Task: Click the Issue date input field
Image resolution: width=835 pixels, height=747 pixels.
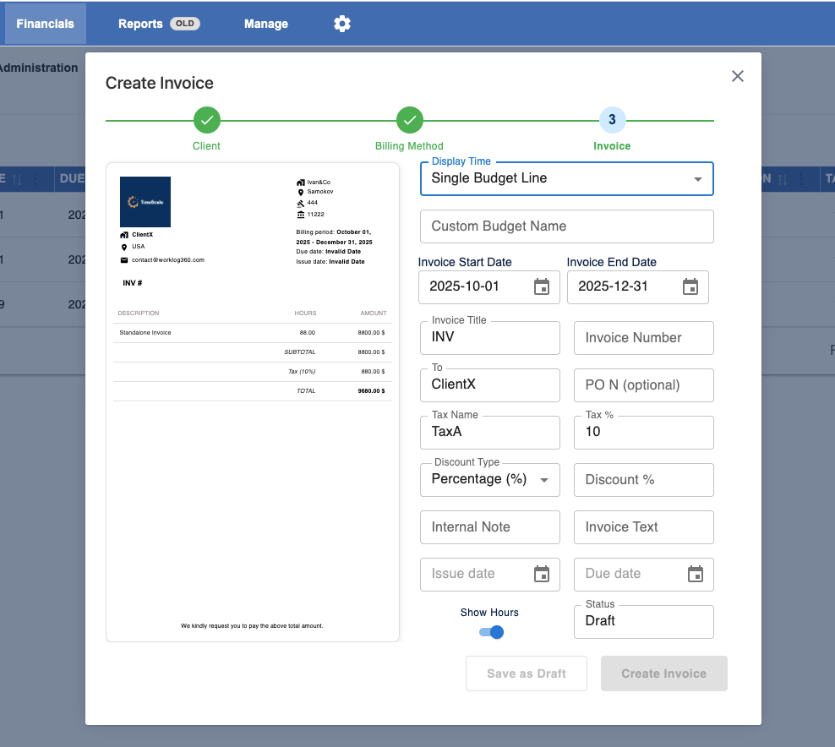Action: click(x=489, y=575)
